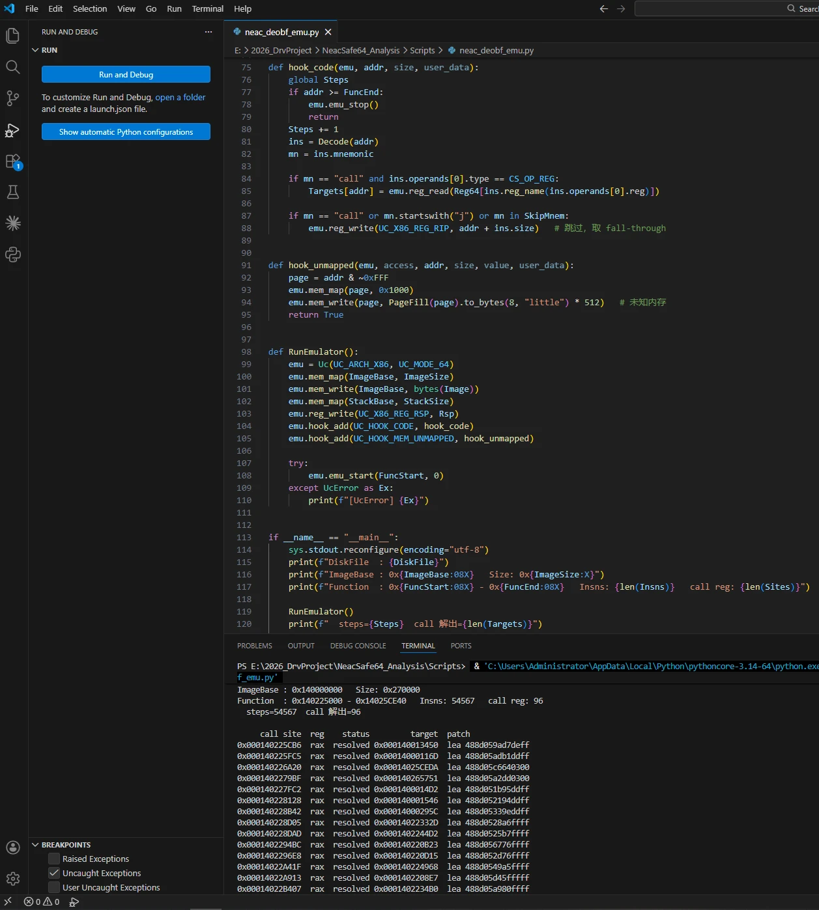
Task: Open the Explorer view in the activity bar
Action: point(13,36)
